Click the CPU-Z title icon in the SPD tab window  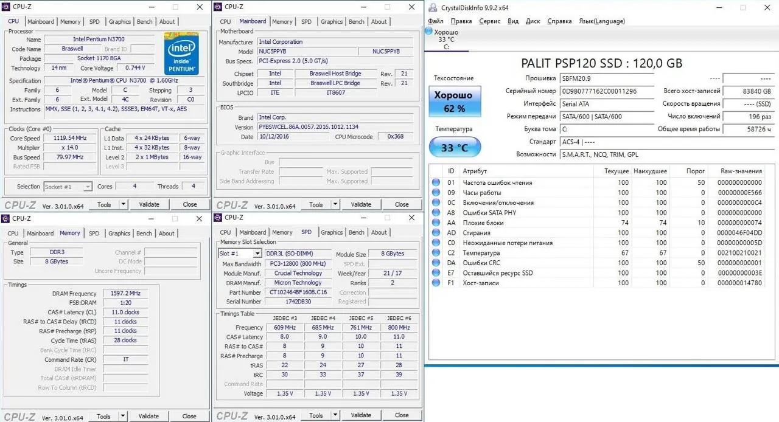pyautogui.click(x=218, y=218)
